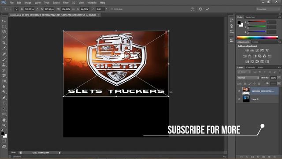Add a Black & White adjustment
Viewport: 282px width, 159px height.
[x=255, y=56]
